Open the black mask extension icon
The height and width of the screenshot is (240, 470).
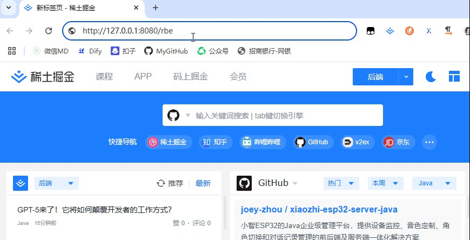coord(371,31)
